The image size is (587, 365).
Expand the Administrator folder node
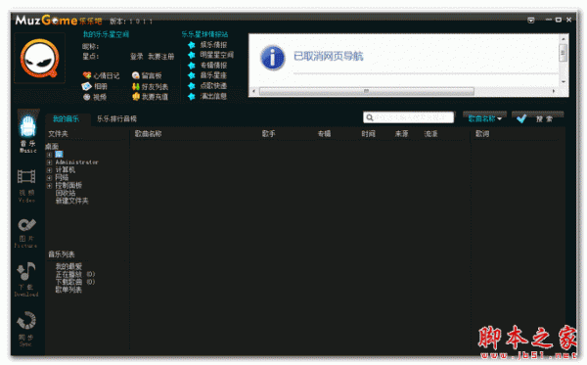tap(49, 162)
